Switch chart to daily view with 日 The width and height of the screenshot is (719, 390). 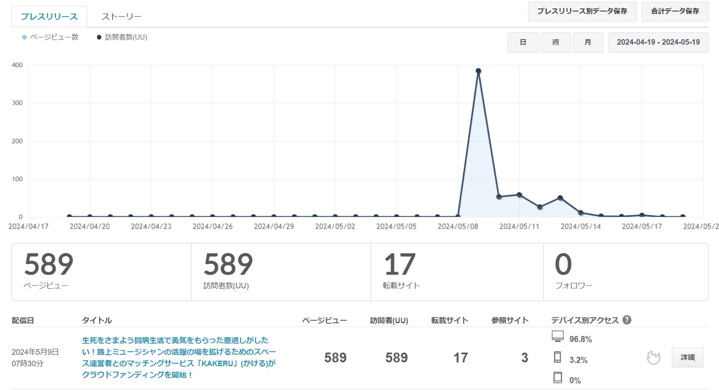[523, 43]
